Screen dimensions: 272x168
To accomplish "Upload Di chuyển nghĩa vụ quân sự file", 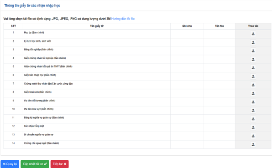I will tap(253, 136).
